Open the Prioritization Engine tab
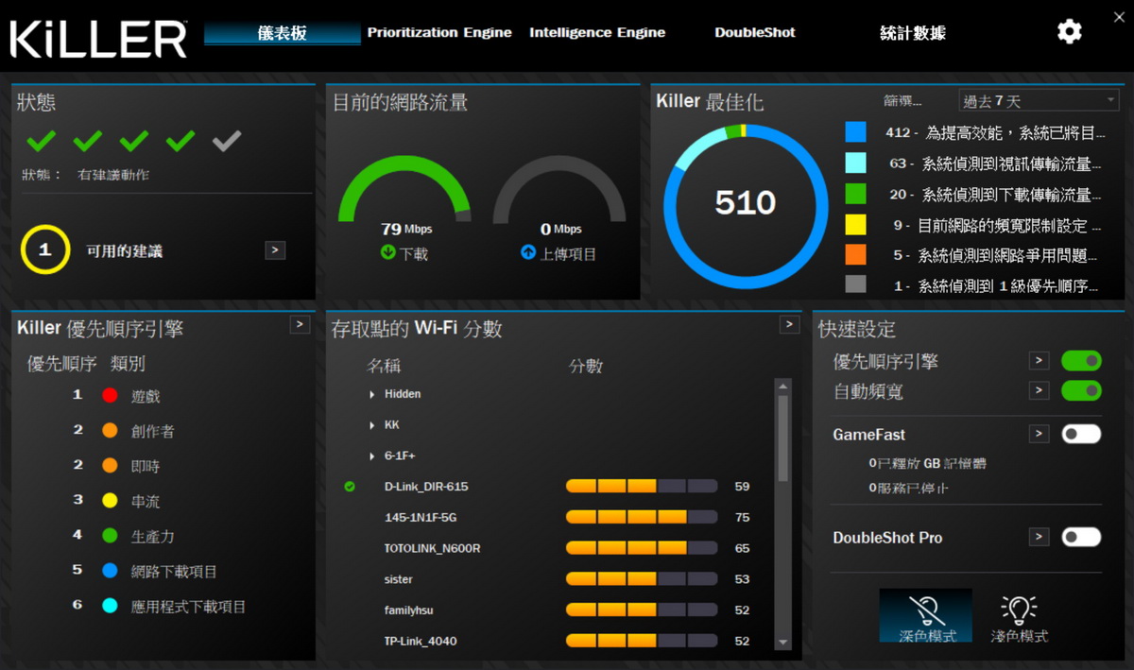 tap(439, 33)
